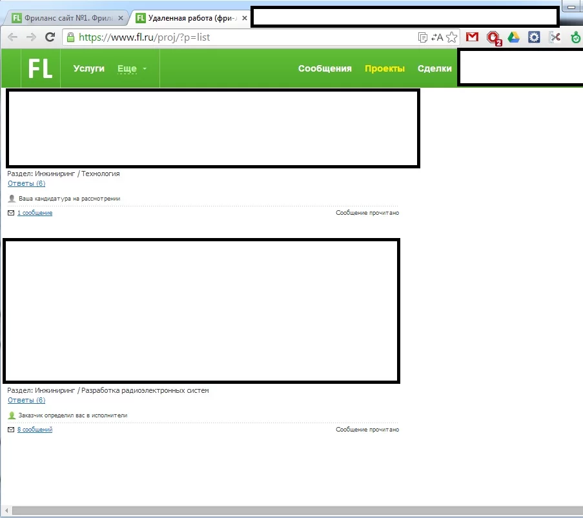Click green person icon near Заказчик определил
The height and width of the screenshot is (518, 583).
pyautogui.click(x=12, y=415)
